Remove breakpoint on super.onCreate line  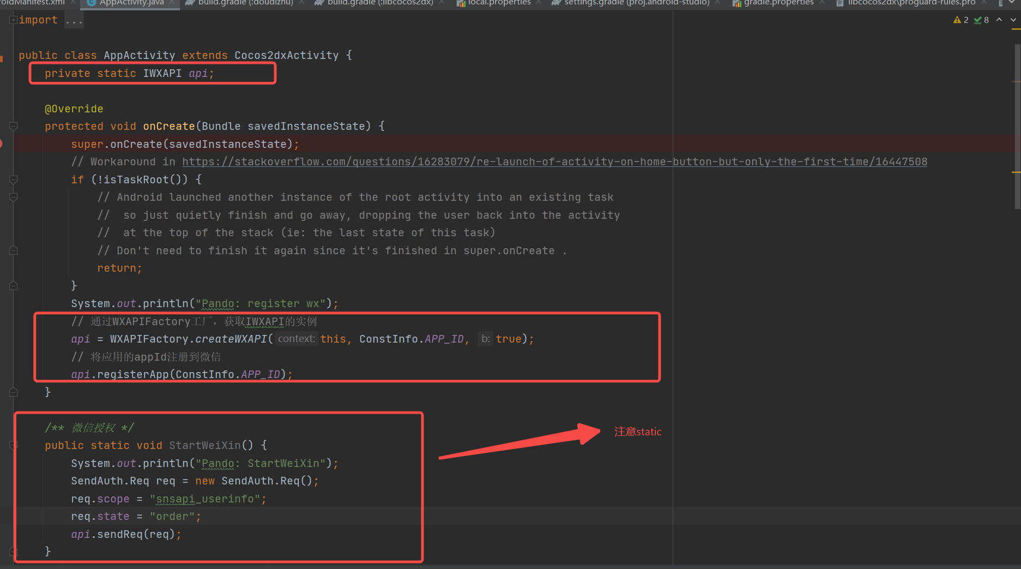(x=1, y=144)
